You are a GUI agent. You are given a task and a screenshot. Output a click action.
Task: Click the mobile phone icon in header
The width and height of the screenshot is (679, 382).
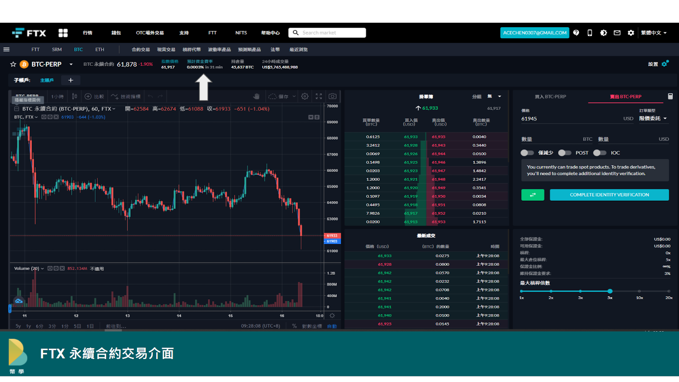pos(589,33)
